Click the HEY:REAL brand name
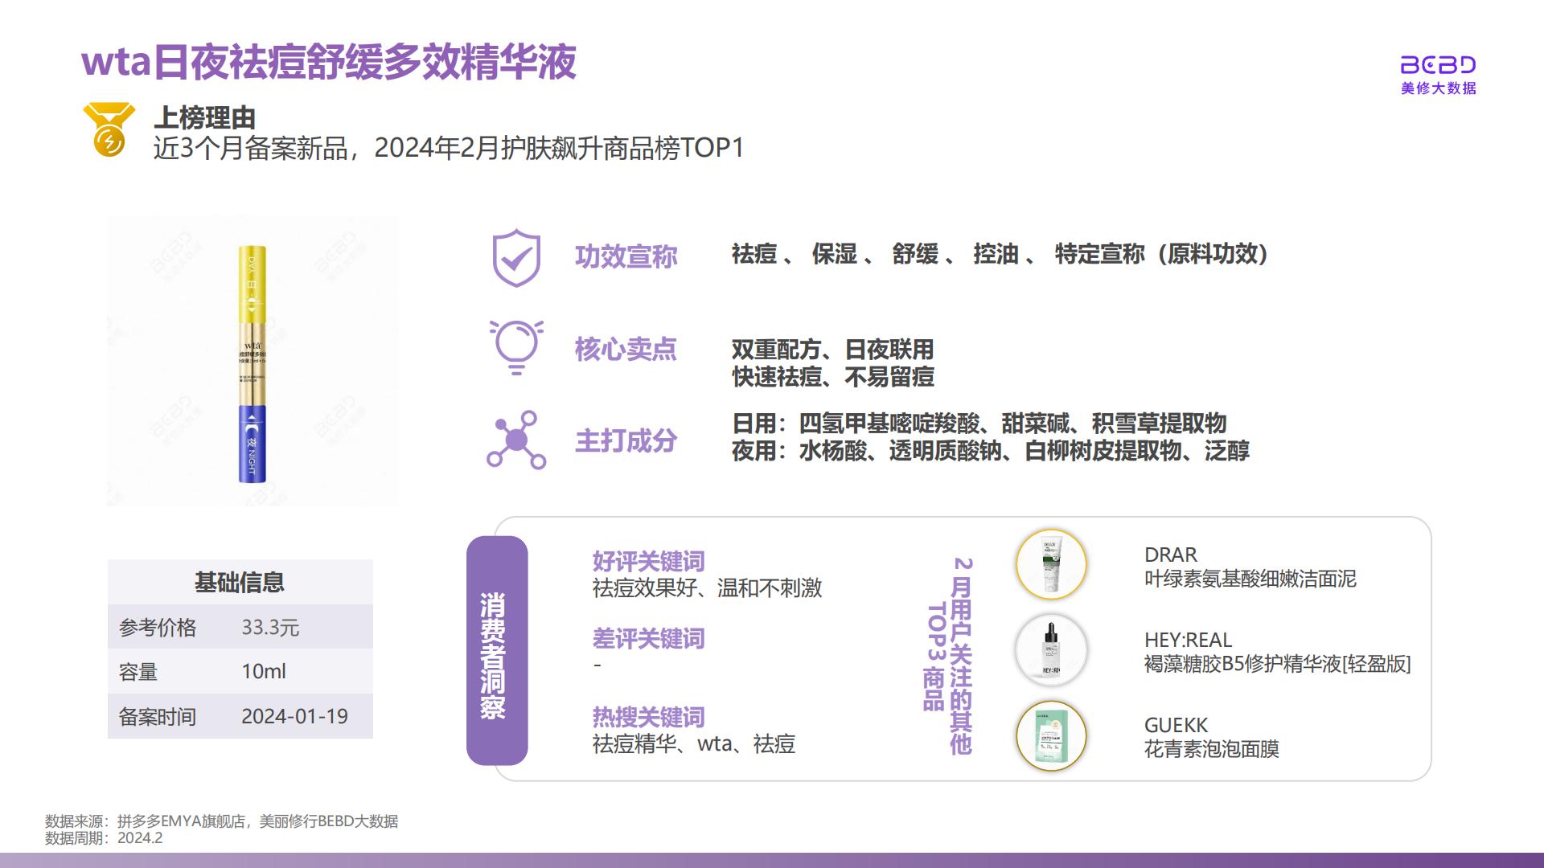Screen dimensions: 1544x868 coord(1188,641)
